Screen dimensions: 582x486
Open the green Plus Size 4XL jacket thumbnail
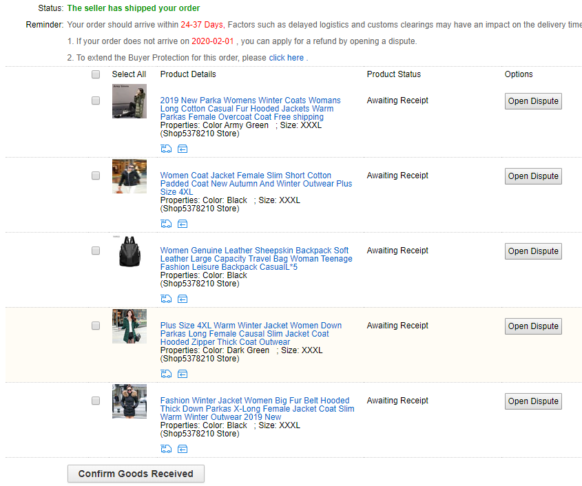click(x=129, y=326)
